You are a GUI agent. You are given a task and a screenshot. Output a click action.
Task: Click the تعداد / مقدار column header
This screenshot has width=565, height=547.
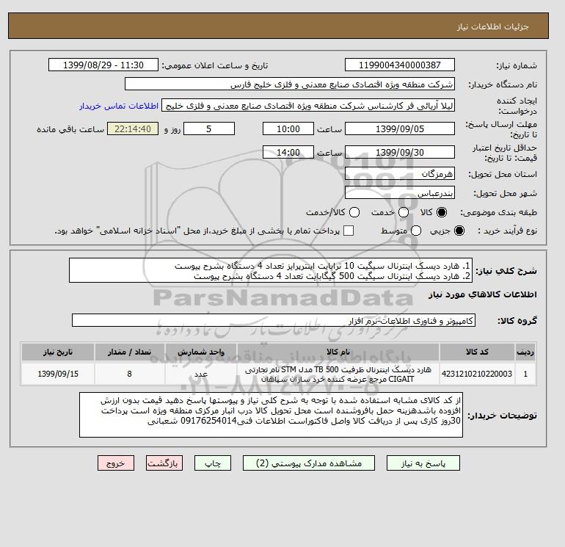(x=129, y=352)
